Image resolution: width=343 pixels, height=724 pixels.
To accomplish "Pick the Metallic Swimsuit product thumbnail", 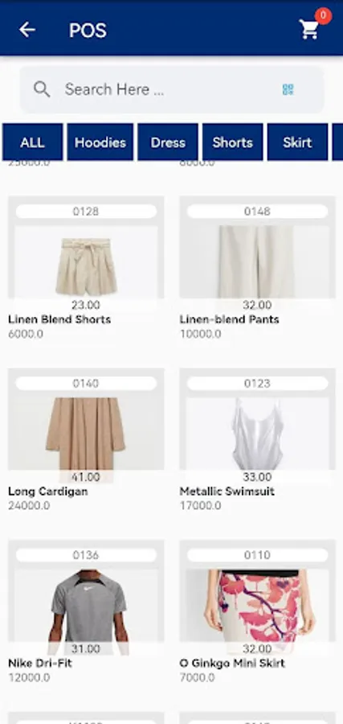I will pos(257,434).
